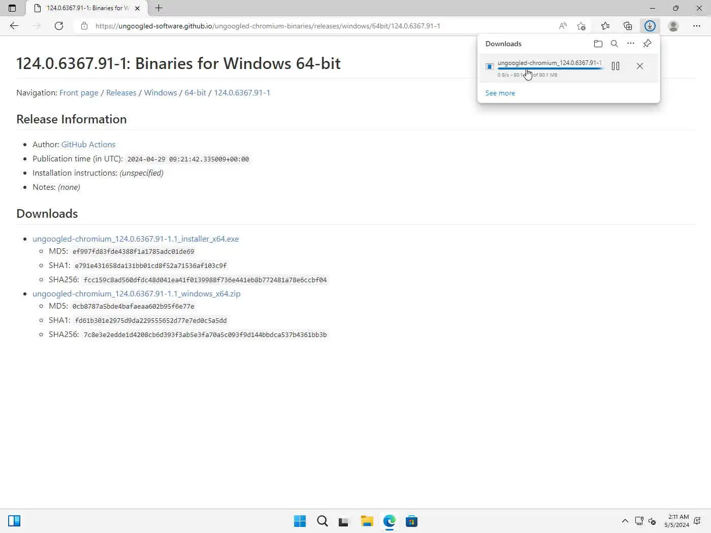Image resolution: width=711 pixels, height=533 pixels.
Task: Open the profile avatar icon
Action: click(673, 26)
